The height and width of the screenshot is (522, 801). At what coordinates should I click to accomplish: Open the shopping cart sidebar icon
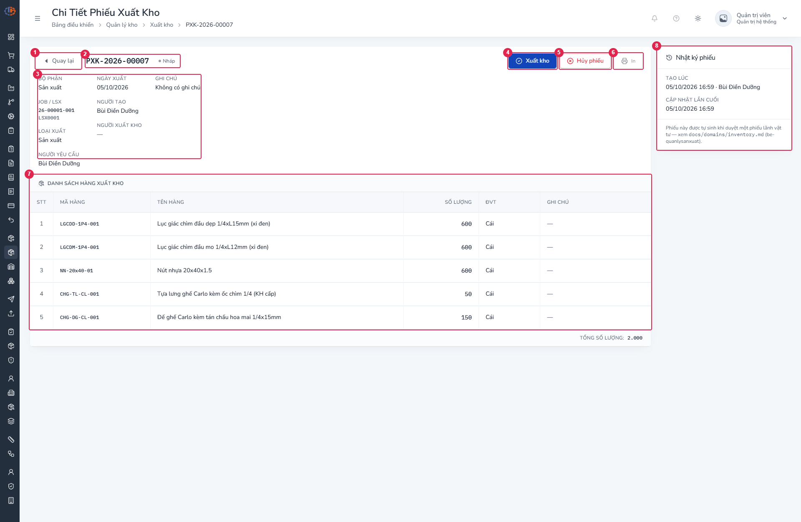pyautogui.click(x=11, y=56)
